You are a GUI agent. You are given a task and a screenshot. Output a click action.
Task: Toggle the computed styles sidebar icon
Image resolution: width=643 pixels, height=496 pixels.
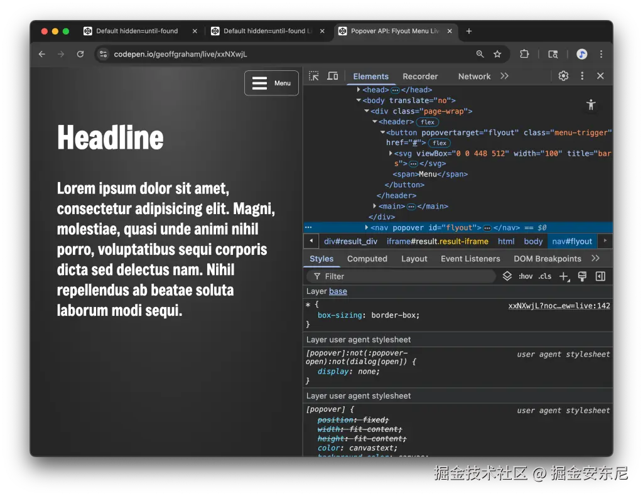[600, 276]
